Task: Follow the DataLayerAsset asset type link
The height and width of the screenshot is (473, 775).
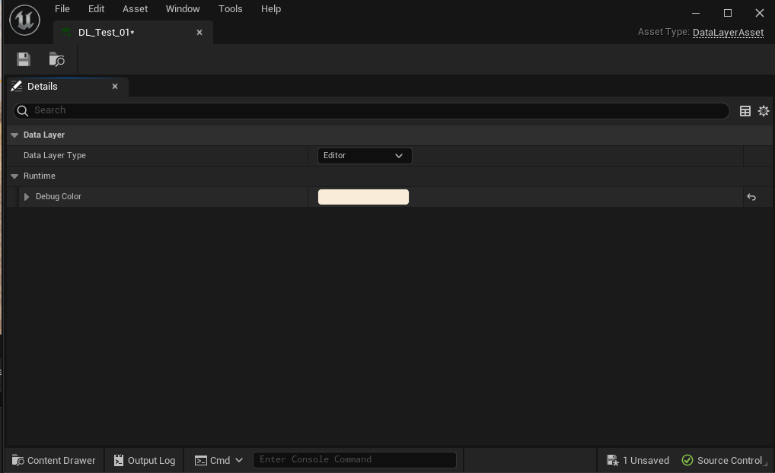Action: click(x=728, y=33)
